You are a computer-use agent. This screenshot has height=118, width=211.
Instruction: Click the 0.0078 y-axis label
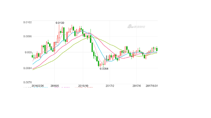tap(28, 82)
